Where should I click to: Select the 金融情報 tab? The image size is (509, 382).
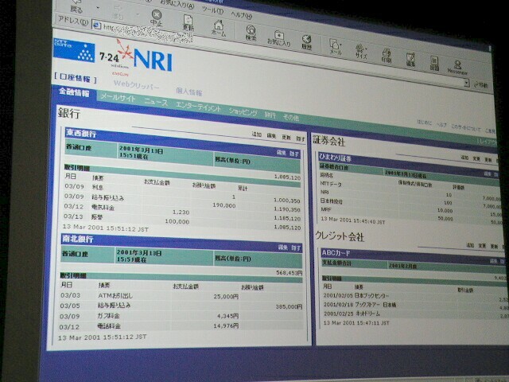click(74, 92)
